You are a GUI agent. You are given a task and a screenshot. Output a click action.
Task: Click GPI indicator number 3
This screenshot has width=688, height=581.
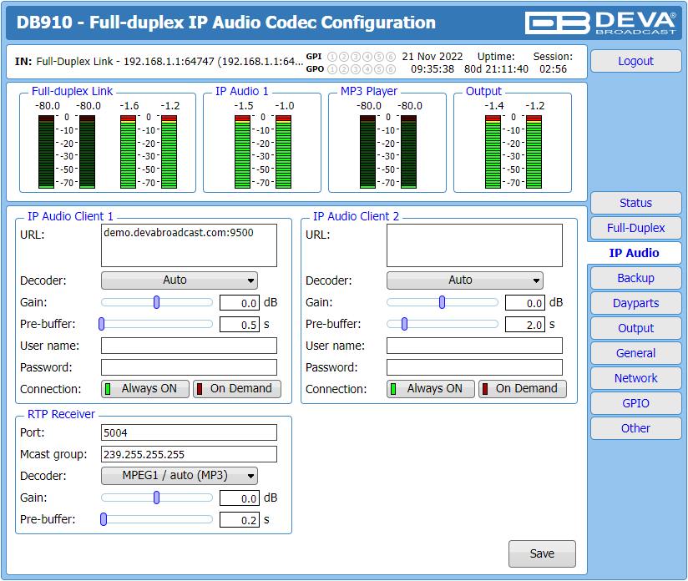click(x=356, y=57)
